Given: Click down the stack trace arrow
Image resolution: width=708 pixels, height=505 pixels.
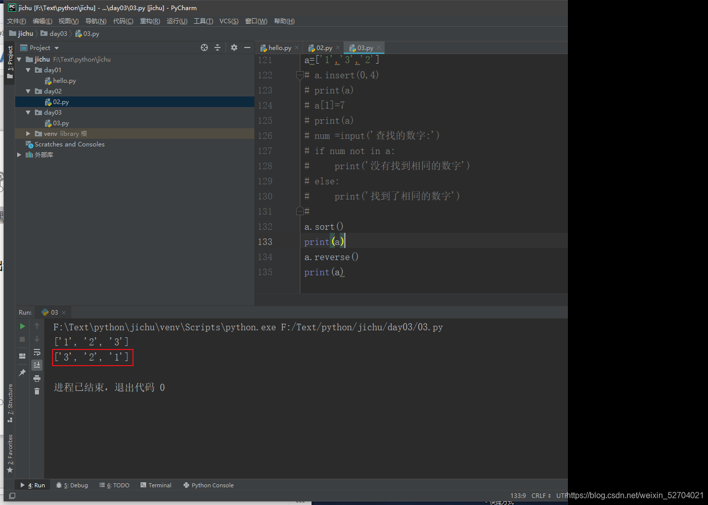Looking at the screenshot, I should [37, 339].
